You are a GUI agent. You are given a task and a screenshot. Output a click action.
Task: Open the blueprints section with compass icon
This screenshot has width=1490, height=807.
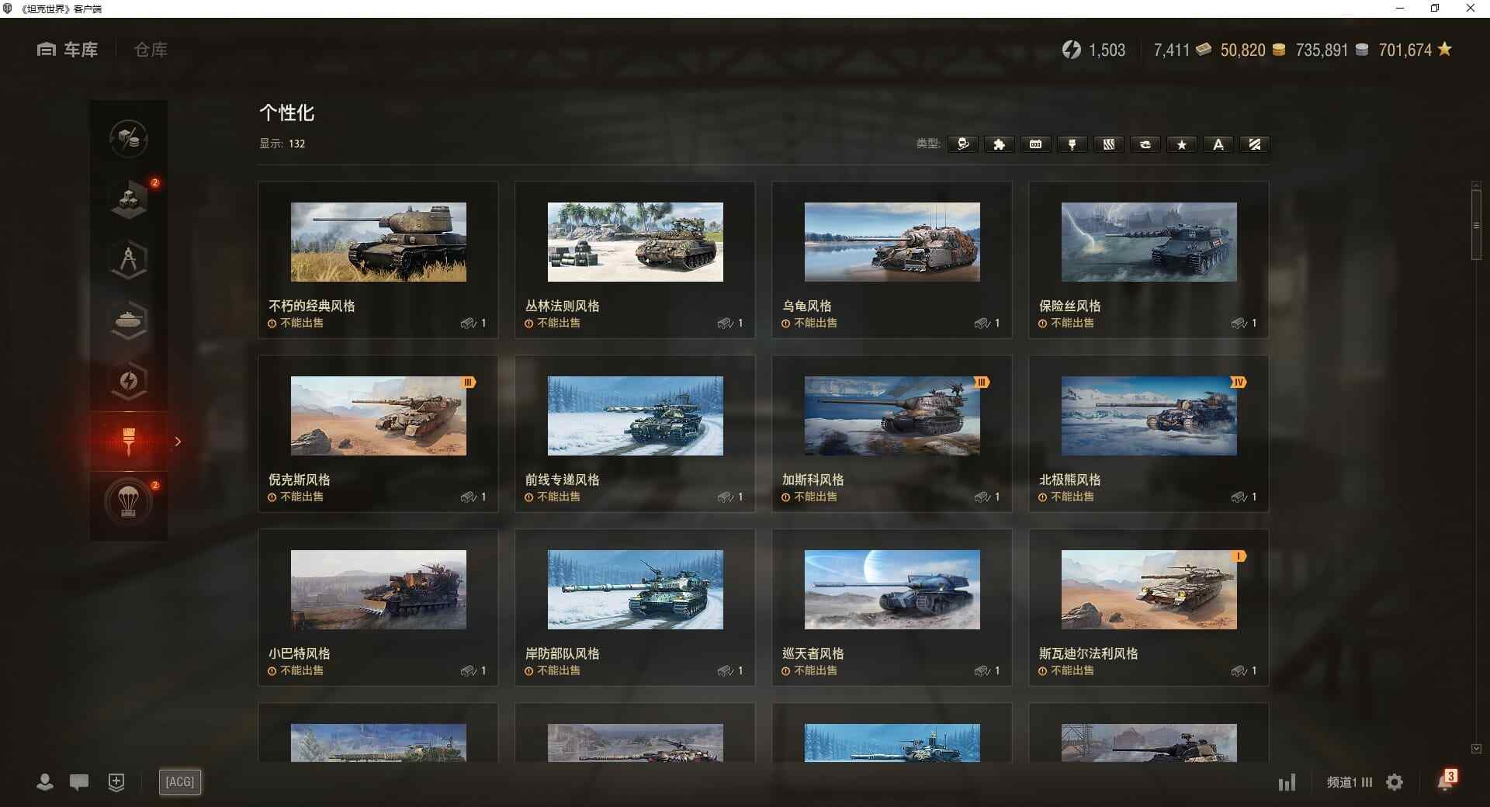(x=129, y=260)
